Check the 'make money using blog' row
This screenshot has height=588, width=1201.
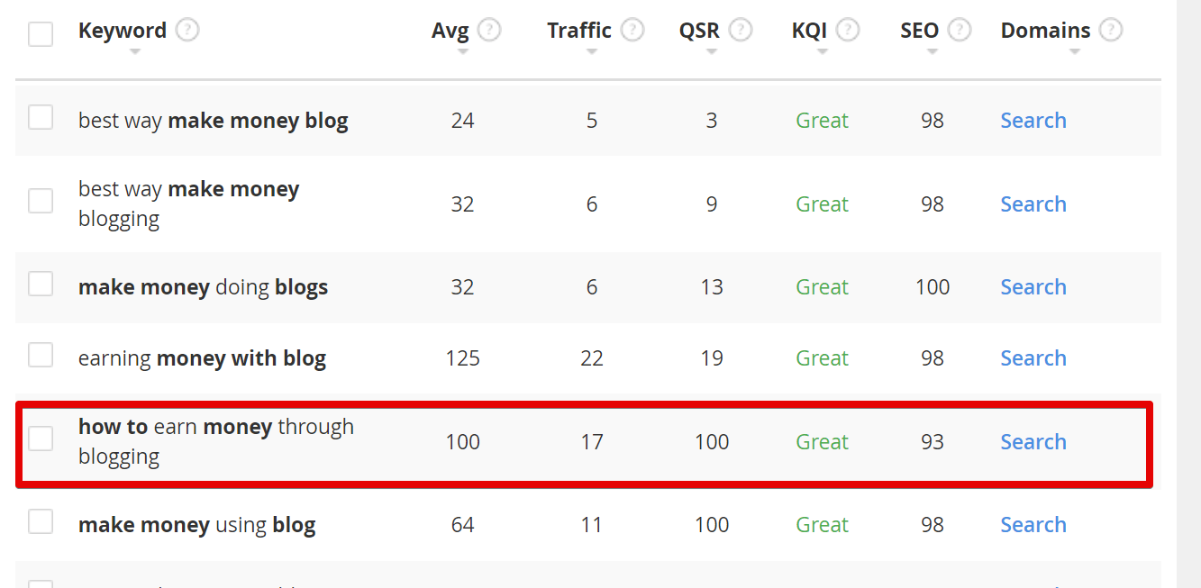(x=41, y=522)
